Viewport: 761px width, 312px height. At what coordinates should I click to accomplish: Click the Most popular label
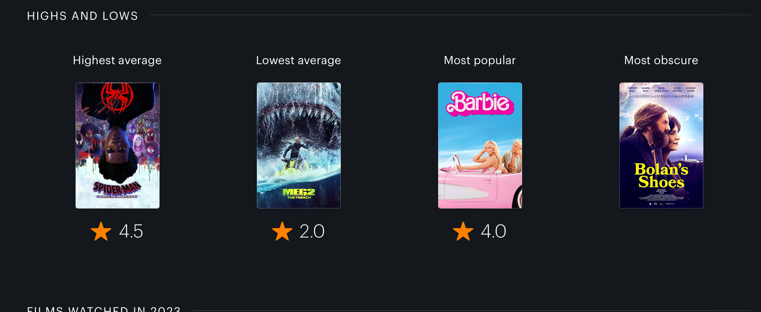(480, 60)
